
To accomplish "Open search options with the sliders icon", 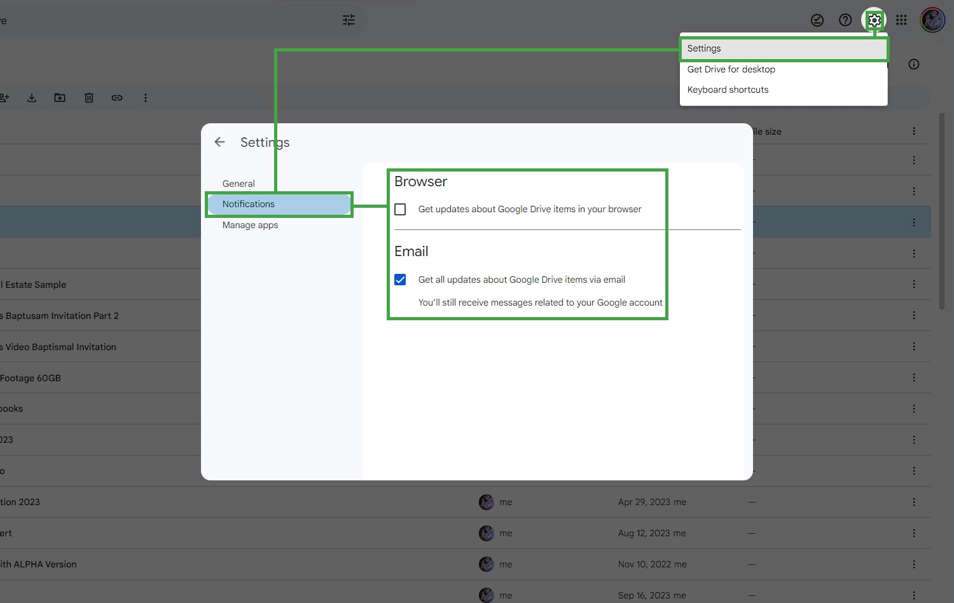I will click(x=349, y=20).
